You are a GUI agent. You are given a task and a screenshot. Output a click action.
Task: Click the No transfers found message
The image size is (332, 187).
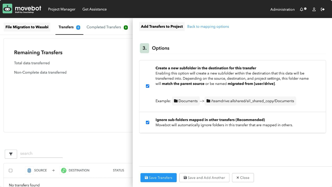coord(24,185)
